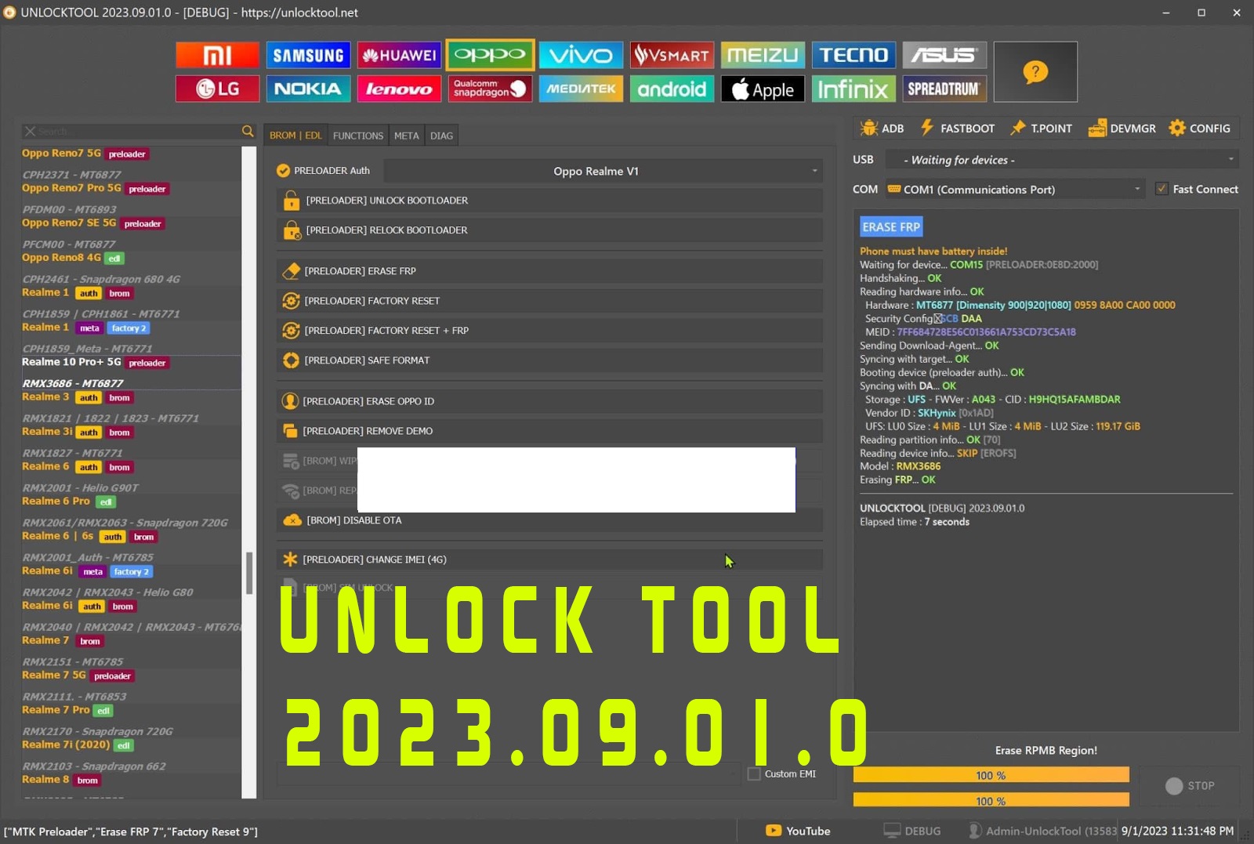Screen dimensions: 1254x844
Task: Expand the USB Waiting for devices dropdown
Action: click(1061, 159)
